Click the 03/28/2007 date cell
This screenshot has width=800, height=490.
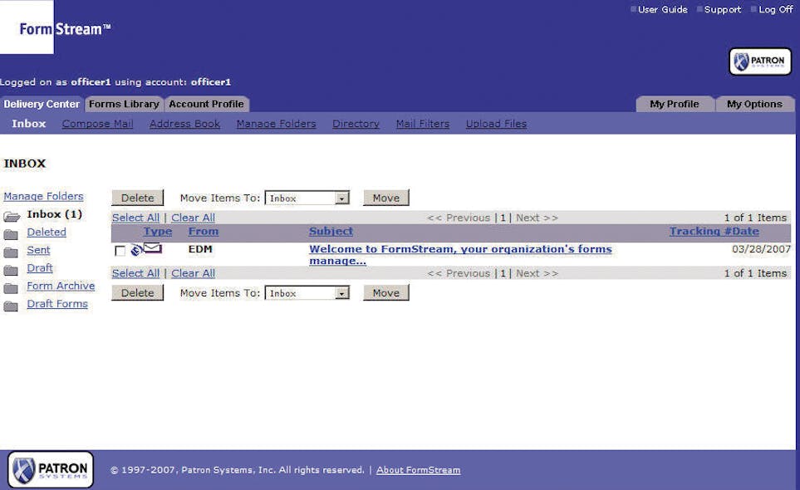761,249
